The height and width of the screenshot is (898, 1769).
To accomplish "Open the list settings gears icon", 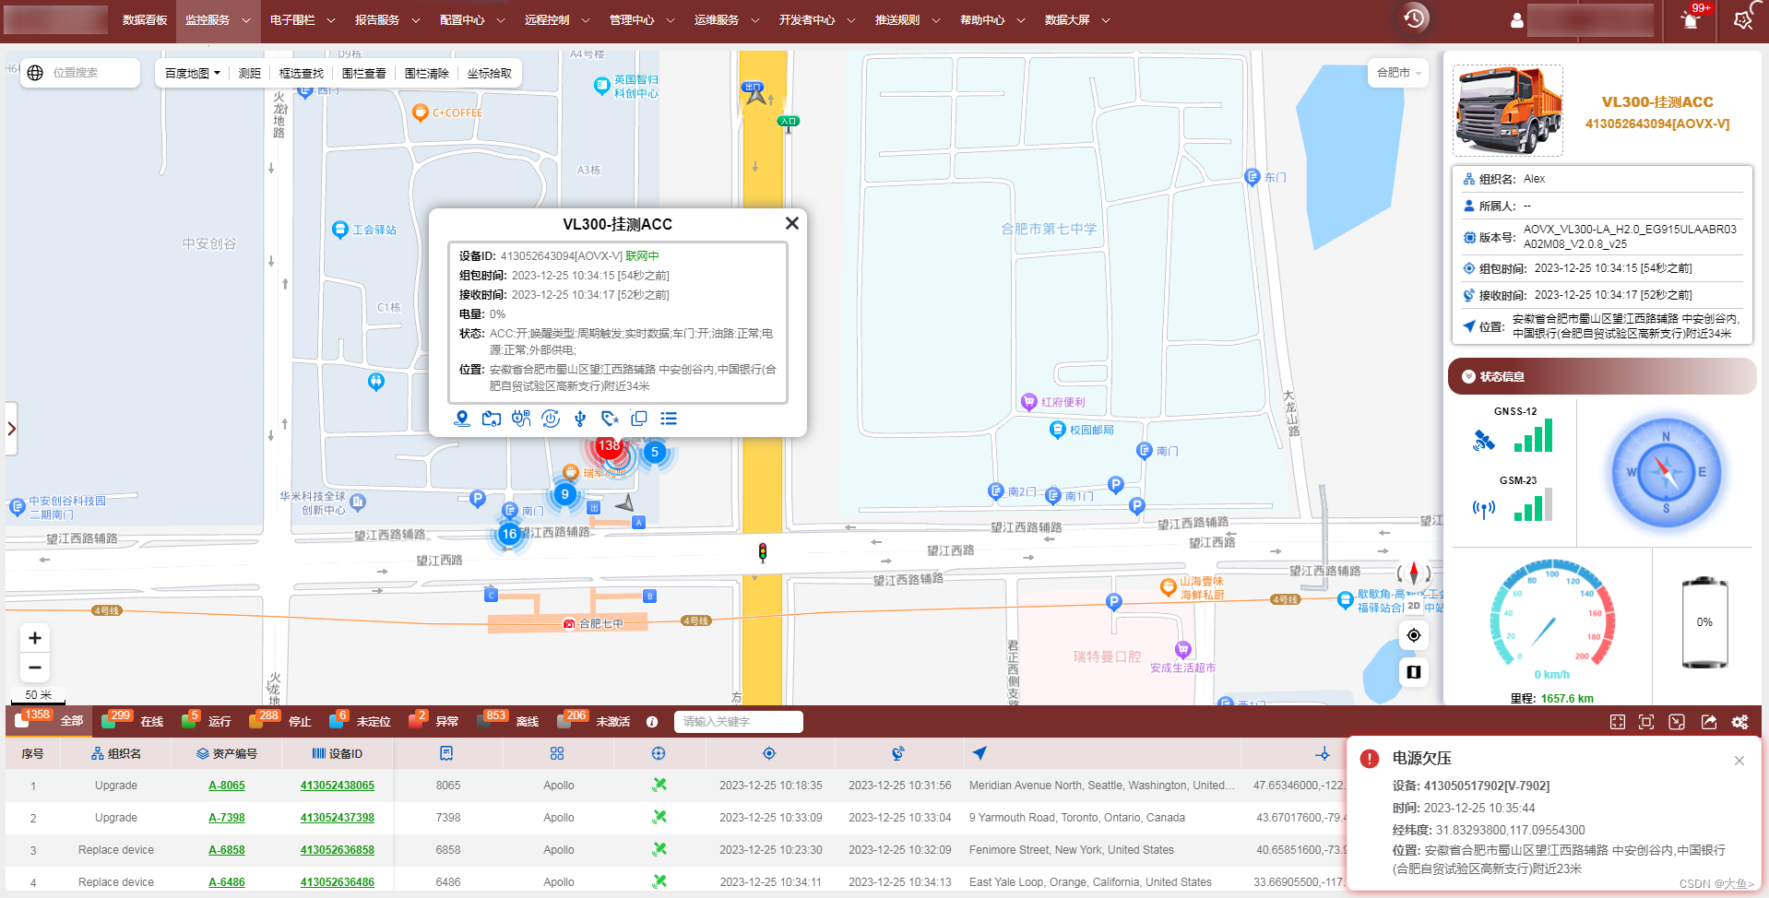I will (1740, 722).
